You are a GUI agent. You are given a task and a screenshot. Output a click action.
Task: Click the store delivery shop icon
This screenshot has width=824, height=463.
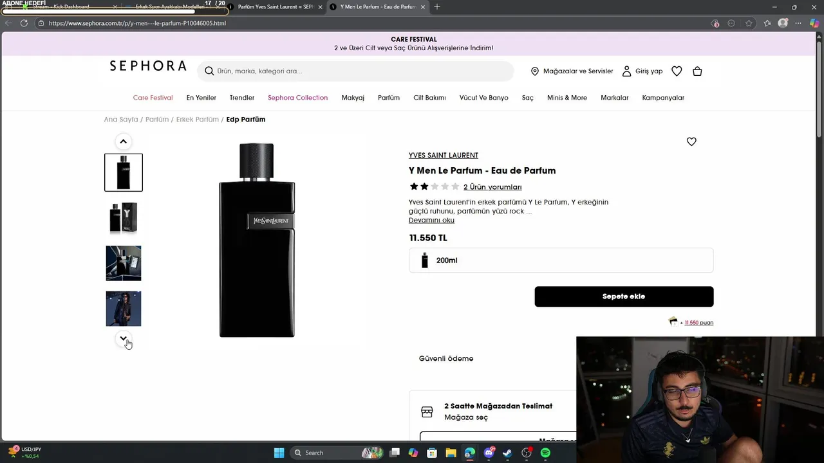click(x=427, y=412)
